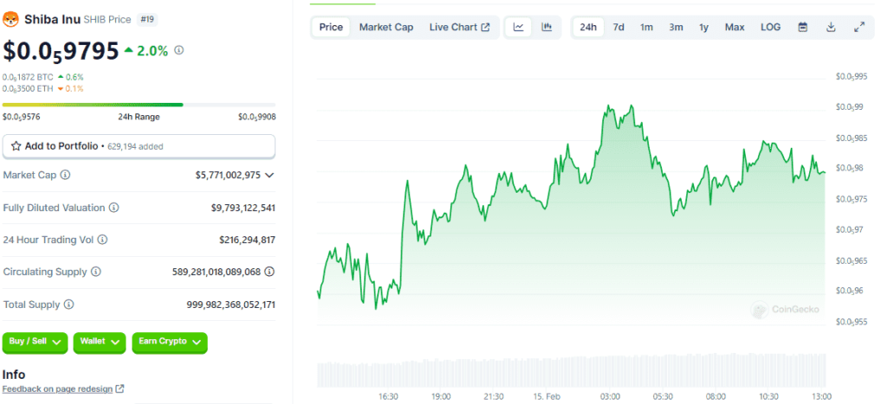Open the Buy / Sell dropdown
This screenshot has width=887, height=404.
pos(35,343)
